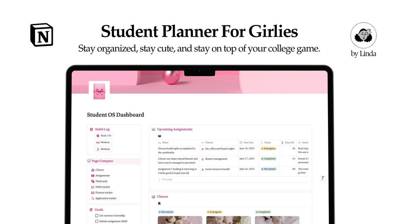The image size is (399, 224).
Task: Check the 'Get summer internship' goal
Action: point(96,216)
